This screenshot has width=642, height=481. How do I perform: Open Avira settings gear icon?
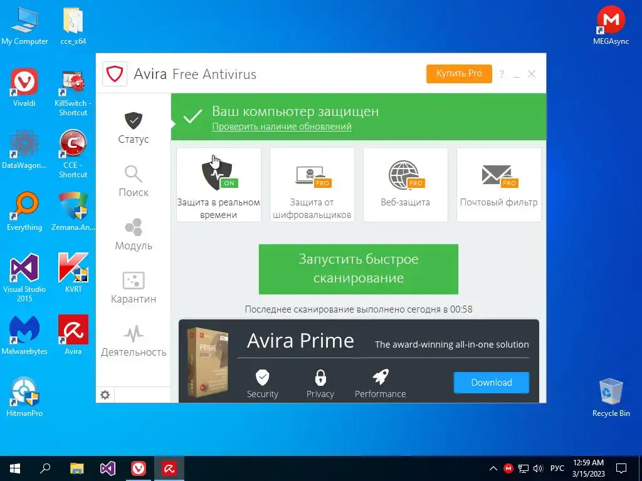pyautogui.click(x=105, y=395)
